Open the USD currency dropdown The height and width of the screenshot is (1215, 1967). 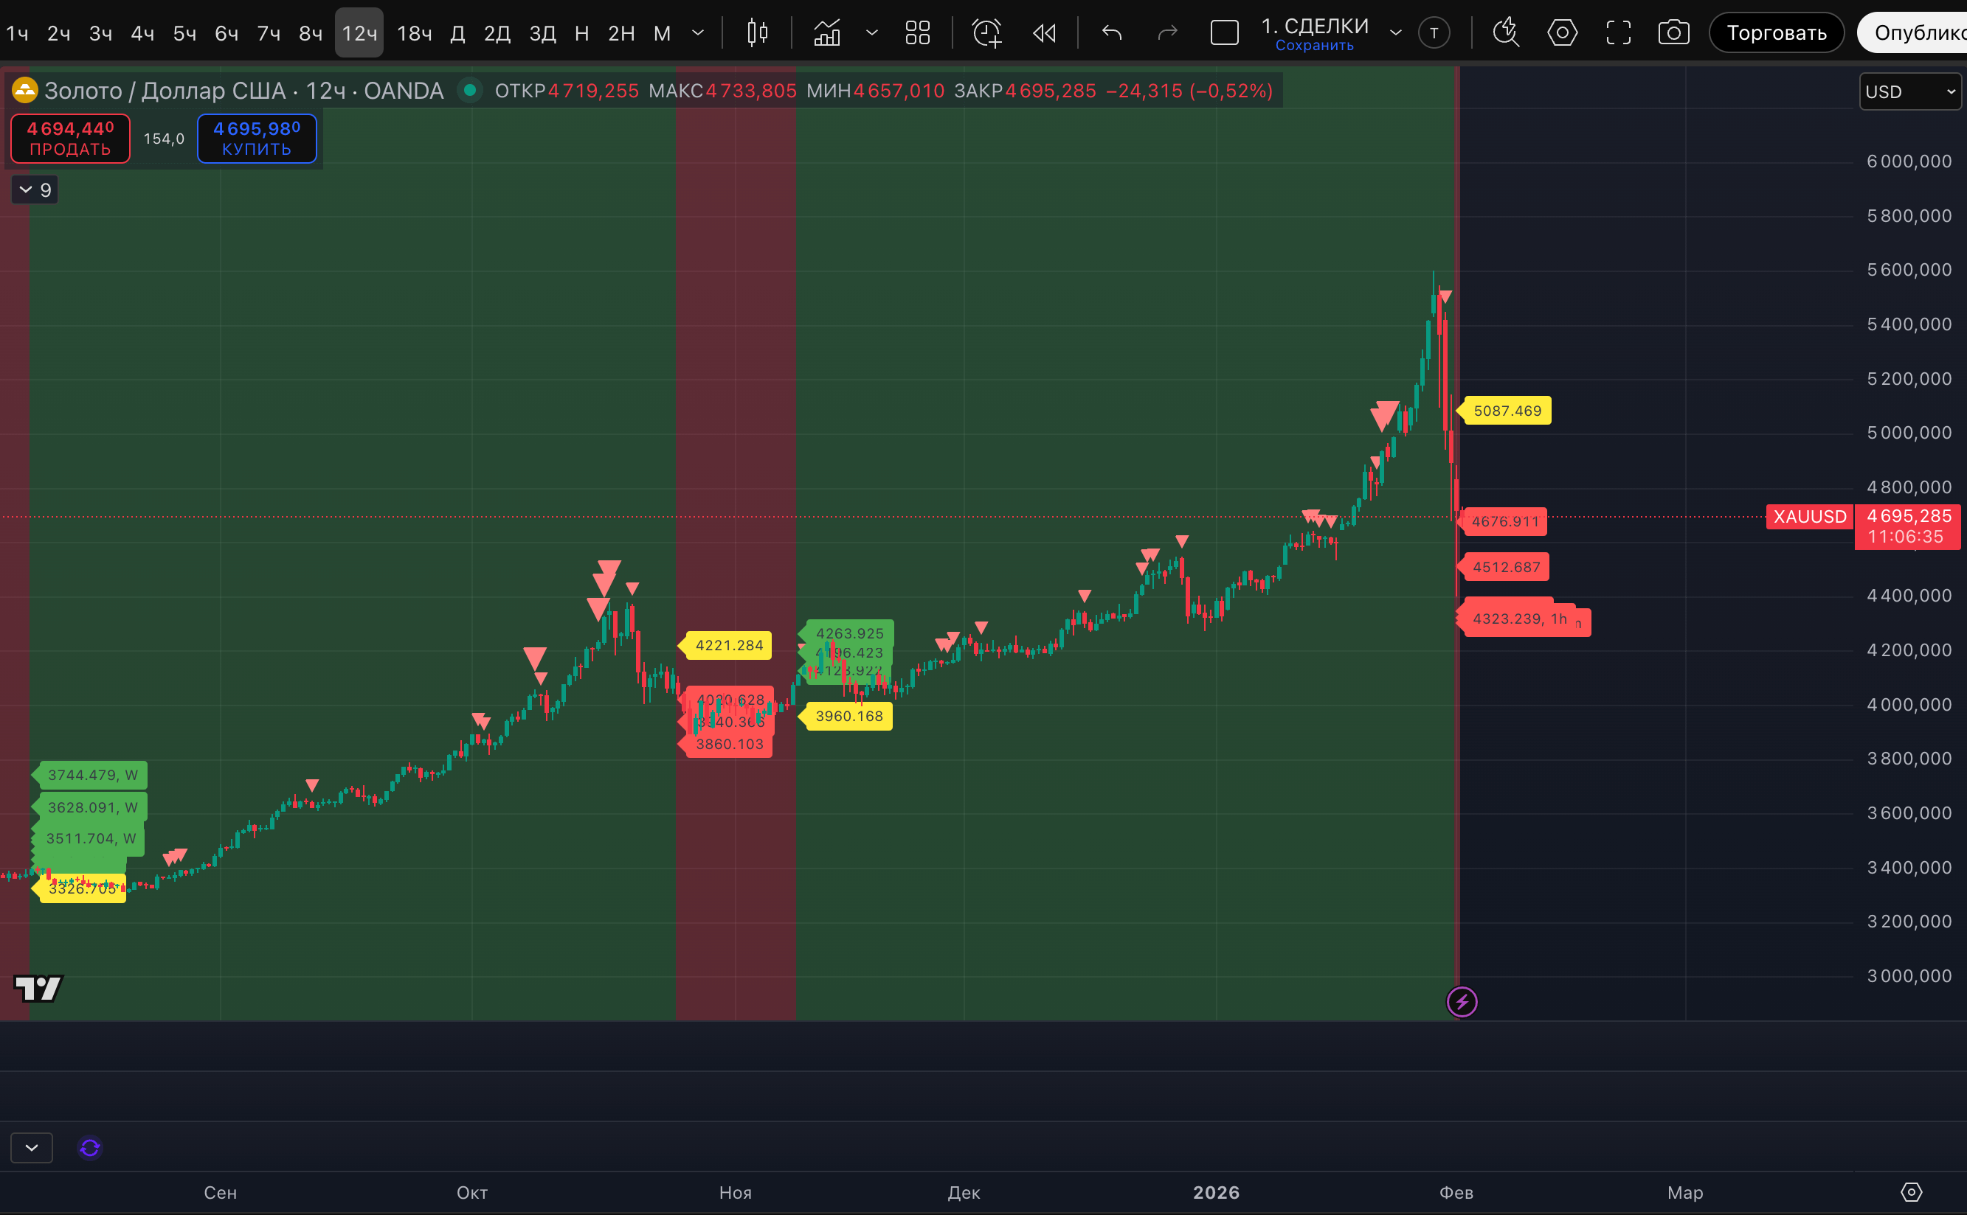[x=1909, y=91]
